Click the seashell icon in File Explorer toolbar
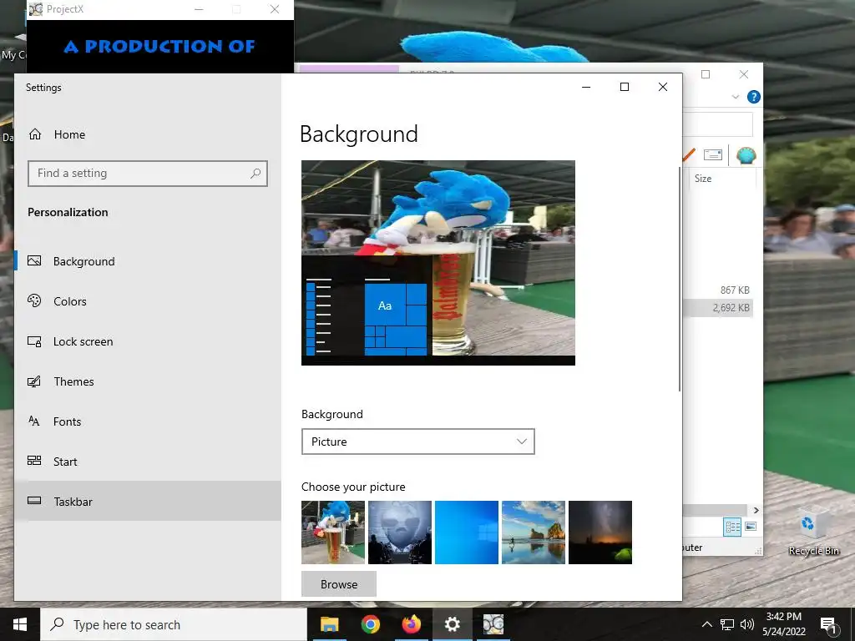The height and width of the screenshot is (641, 855). click(746, 155)
